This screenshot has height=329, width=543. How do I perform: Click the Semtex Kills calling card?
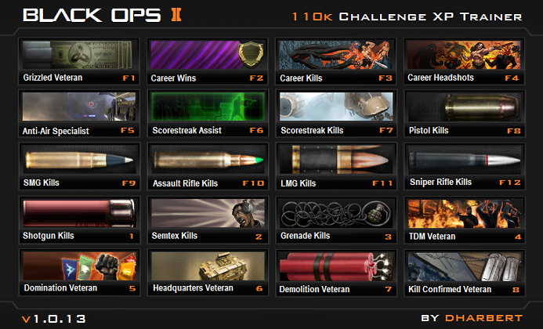[208, 219]
